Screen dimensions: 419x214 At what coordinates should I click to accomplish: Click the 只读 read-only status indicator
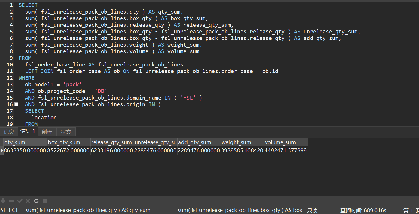pyautogui.click(x=312, y=210)
